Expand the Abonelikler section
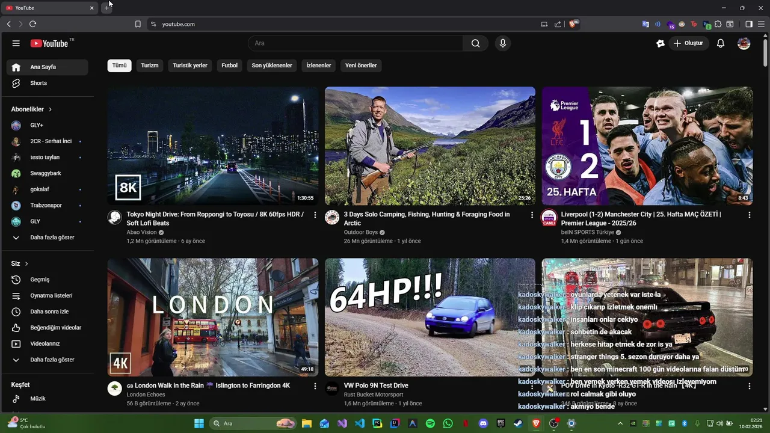 pos(31,109)
